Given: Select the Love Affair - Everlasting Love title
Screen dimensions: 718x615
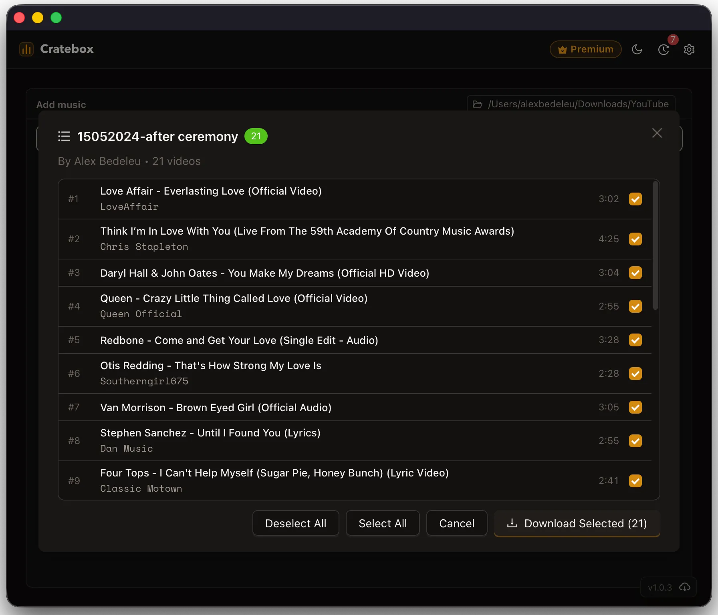Looking at the screenshot, I should 211,191.
